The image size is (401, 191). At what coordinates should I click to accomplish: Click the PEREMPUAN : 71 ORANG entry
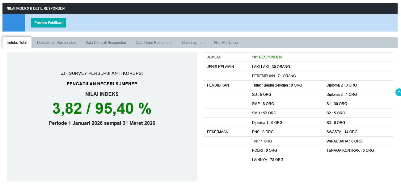274,76
